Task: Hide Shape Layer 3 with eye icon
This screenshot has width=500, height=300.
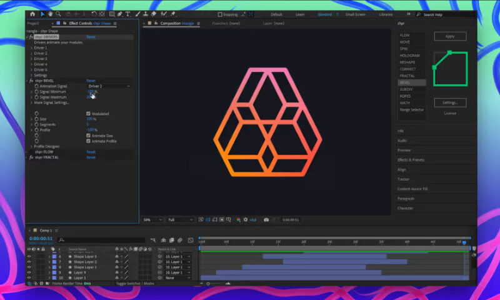Action: (29, 256)
